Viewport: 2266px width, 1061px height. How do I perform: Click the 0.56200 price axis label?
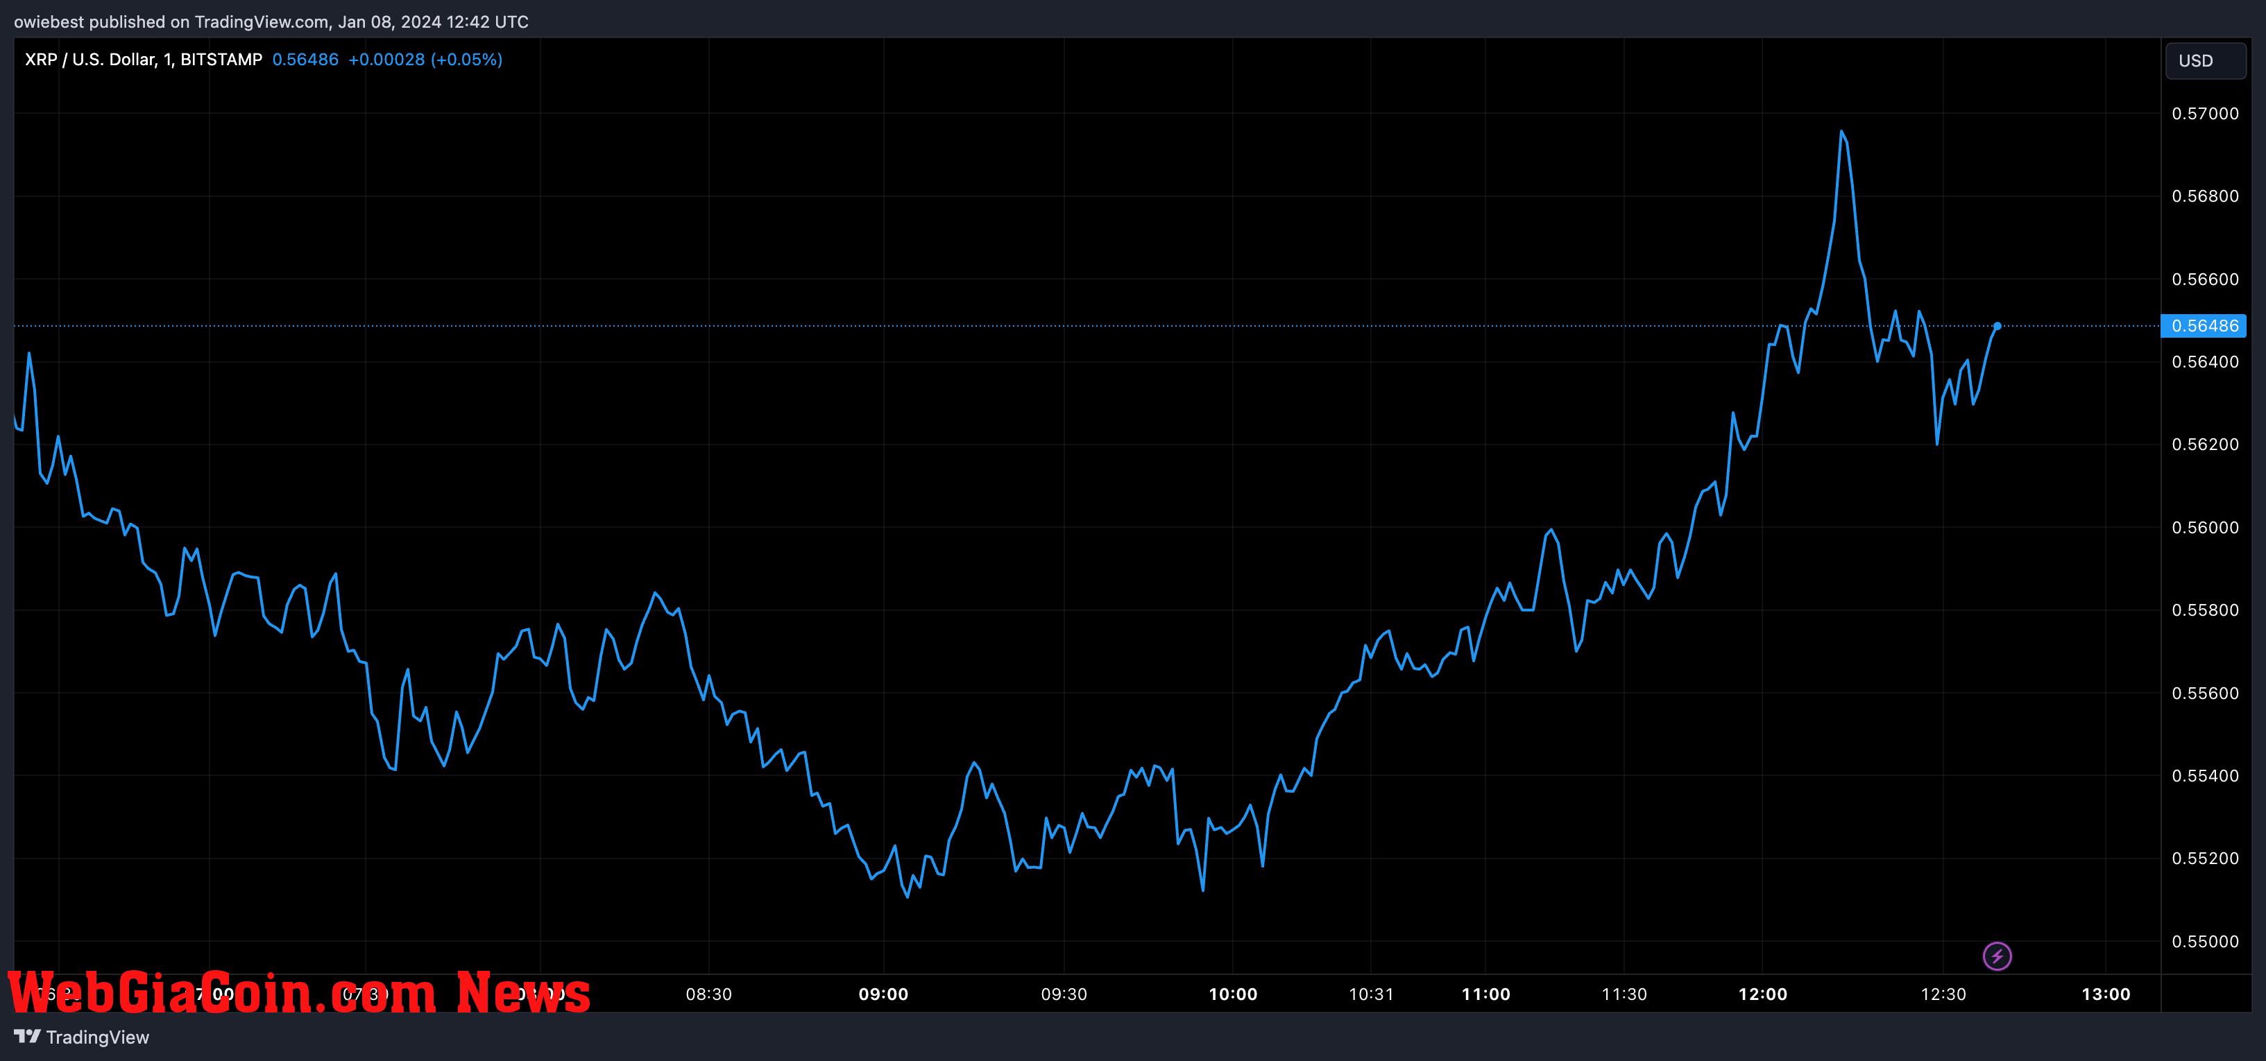[2206, 445]
